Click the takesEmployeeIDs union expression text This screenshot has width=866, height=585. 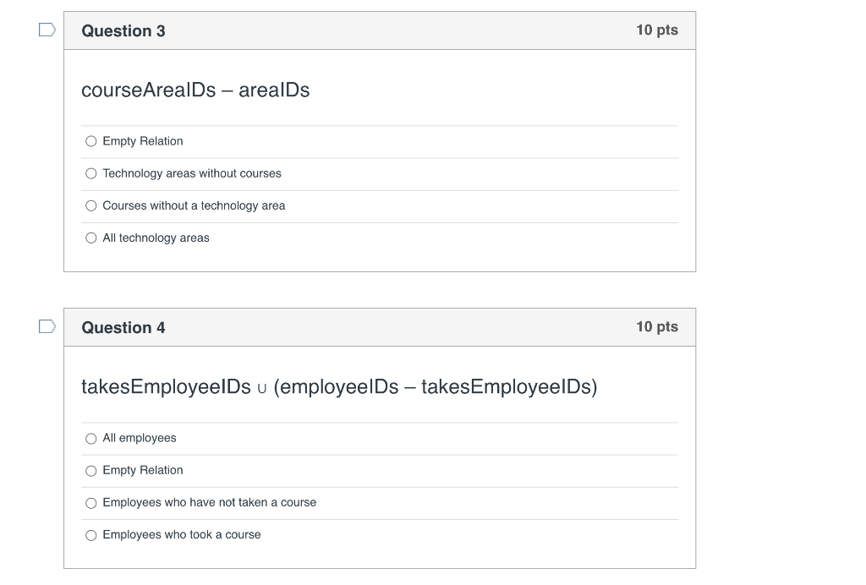[x=339, y=387]
